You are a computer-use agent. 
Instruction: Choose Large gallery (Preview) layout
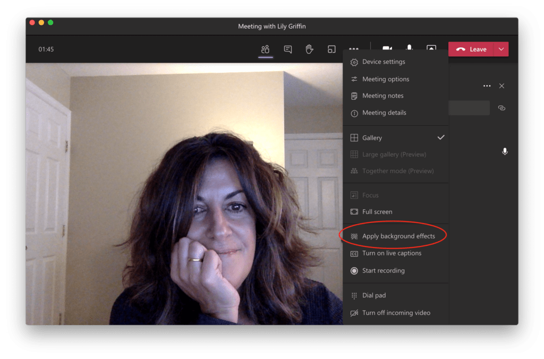coord(395,155)
